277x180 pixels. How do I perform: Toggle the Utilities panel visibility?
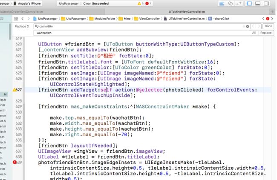(266, 3)
